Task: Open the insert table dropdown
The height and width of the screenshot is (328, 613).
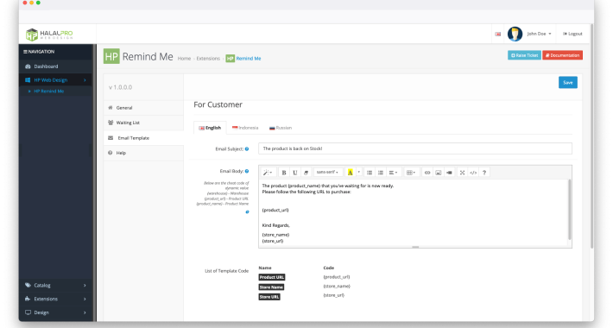Action: point(411,173)
